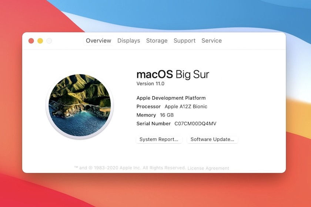Open the Service tab
This screenshot has width=311, height=207.
[212, 41]
